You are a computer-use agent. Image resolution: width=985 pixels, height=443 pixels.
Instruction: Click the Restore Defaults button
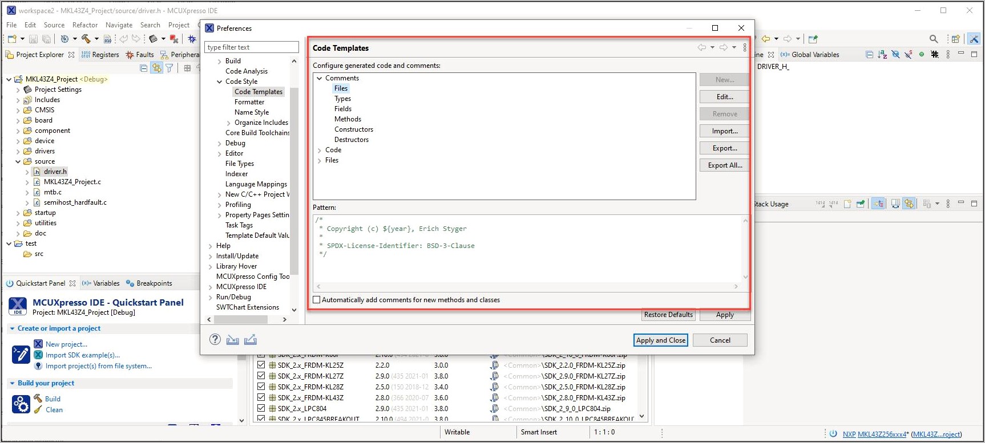click(668, 315)
